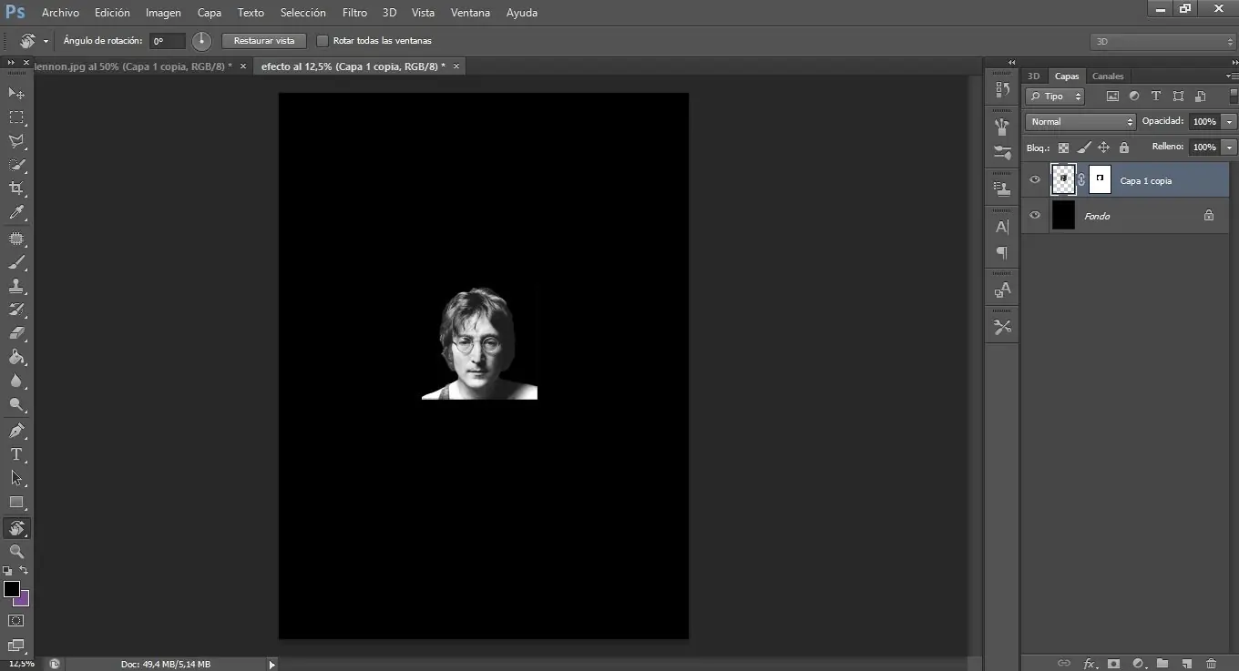Click the Restaurar vista button
The image size is (1239, 671).
(264, 41)
